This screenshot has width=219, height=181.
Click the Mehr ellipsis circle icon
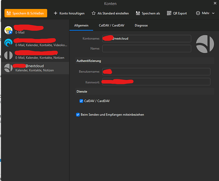[198, 13]
